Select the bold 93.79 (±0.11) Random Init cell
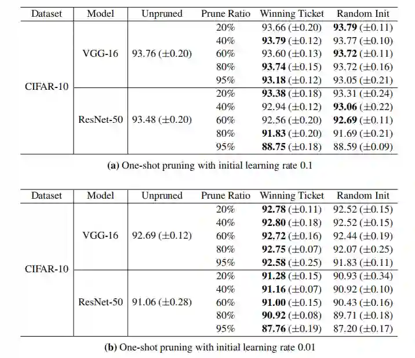The image size is (415, 358). [363, 27]
